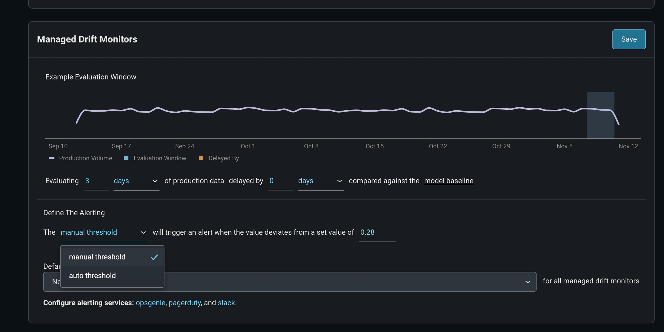
Task: Select the auto threshold option
Action: 93,276
